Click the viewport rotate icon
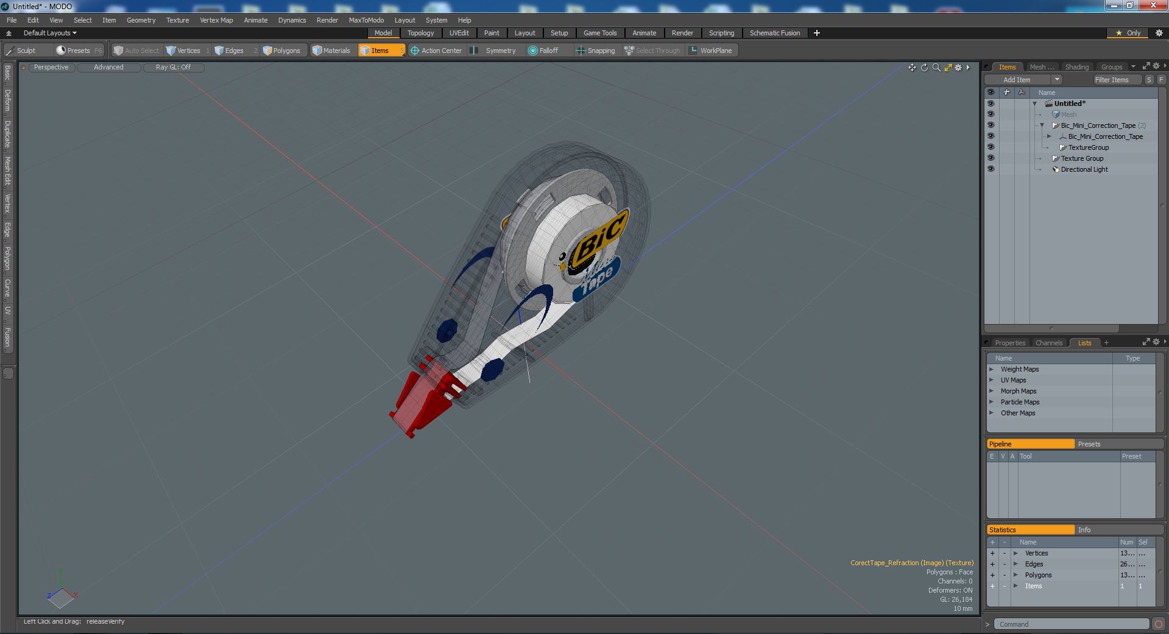This screenshot has width=1169, height=634. [x=924, y=68]
